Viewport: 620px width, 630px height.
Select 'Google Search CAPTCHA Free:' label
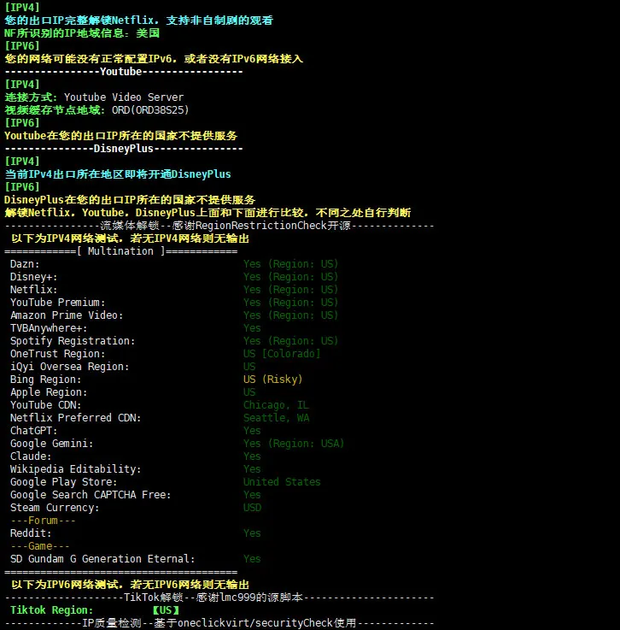tap(91, 495)
